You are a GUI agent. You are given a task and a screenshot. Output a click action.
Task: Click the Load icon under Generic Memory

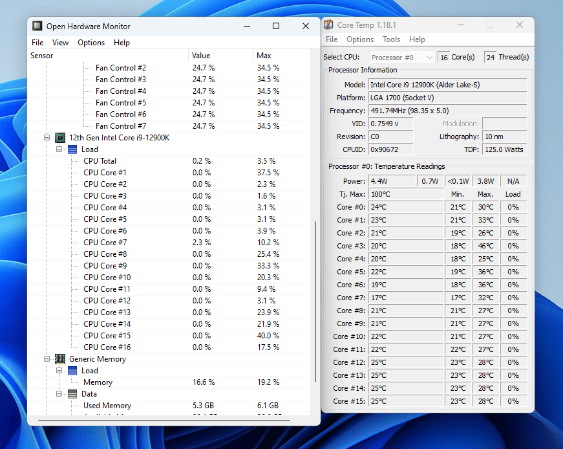72,370
